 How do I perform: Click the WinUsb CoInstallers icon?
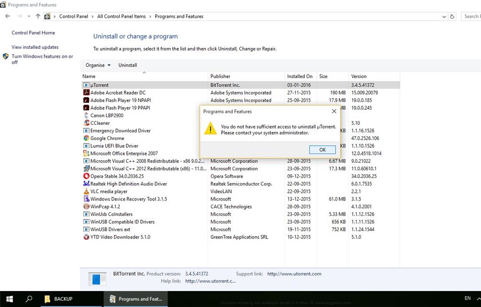86,214
